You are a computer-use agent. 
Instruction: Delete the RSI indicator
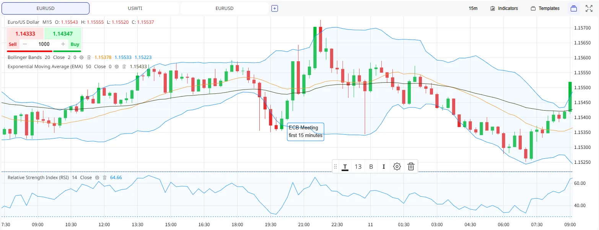pos(104,178)
